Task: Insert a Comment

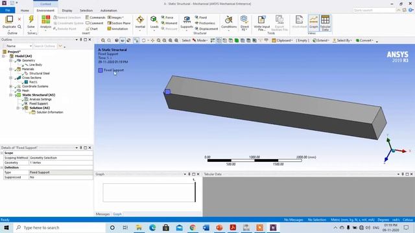Action: (95, 23)
